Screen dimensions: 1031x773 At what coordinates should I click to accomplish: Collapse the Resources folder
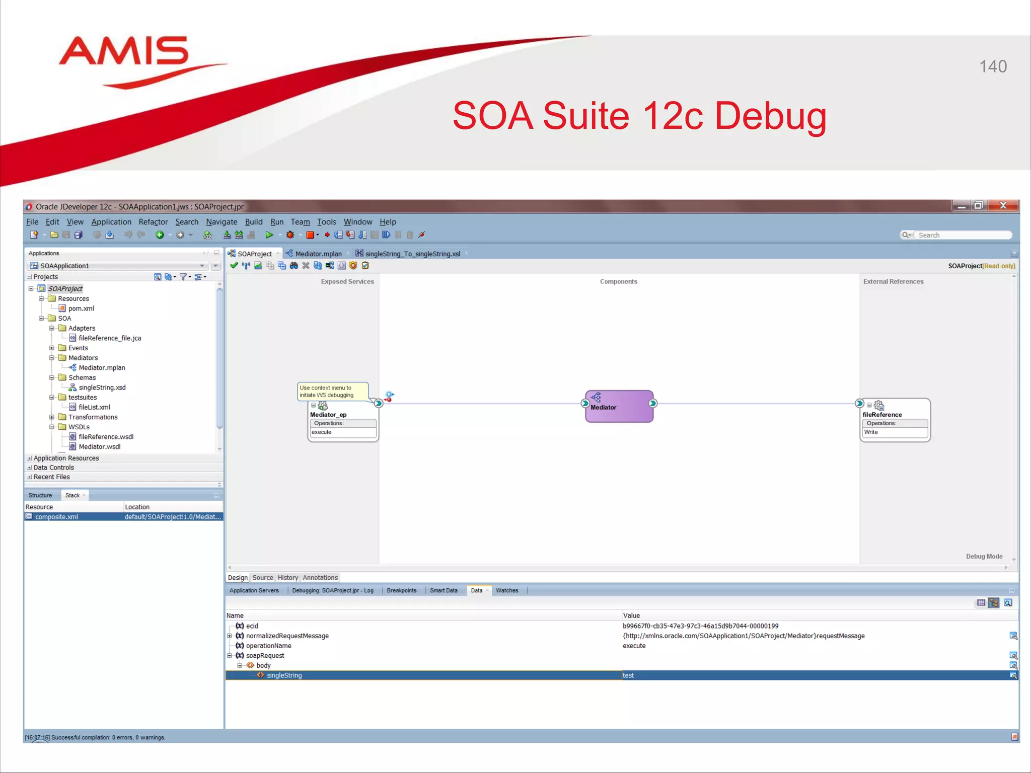point(41,298)
